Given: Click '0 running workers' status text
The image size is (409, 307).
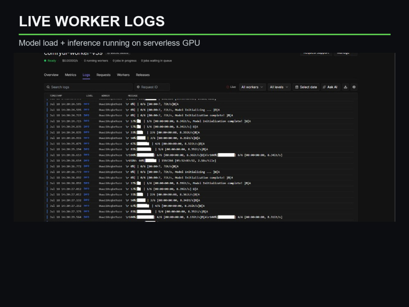Looking at the screenshot, I should pyautogui.click(x=96, y=61).
